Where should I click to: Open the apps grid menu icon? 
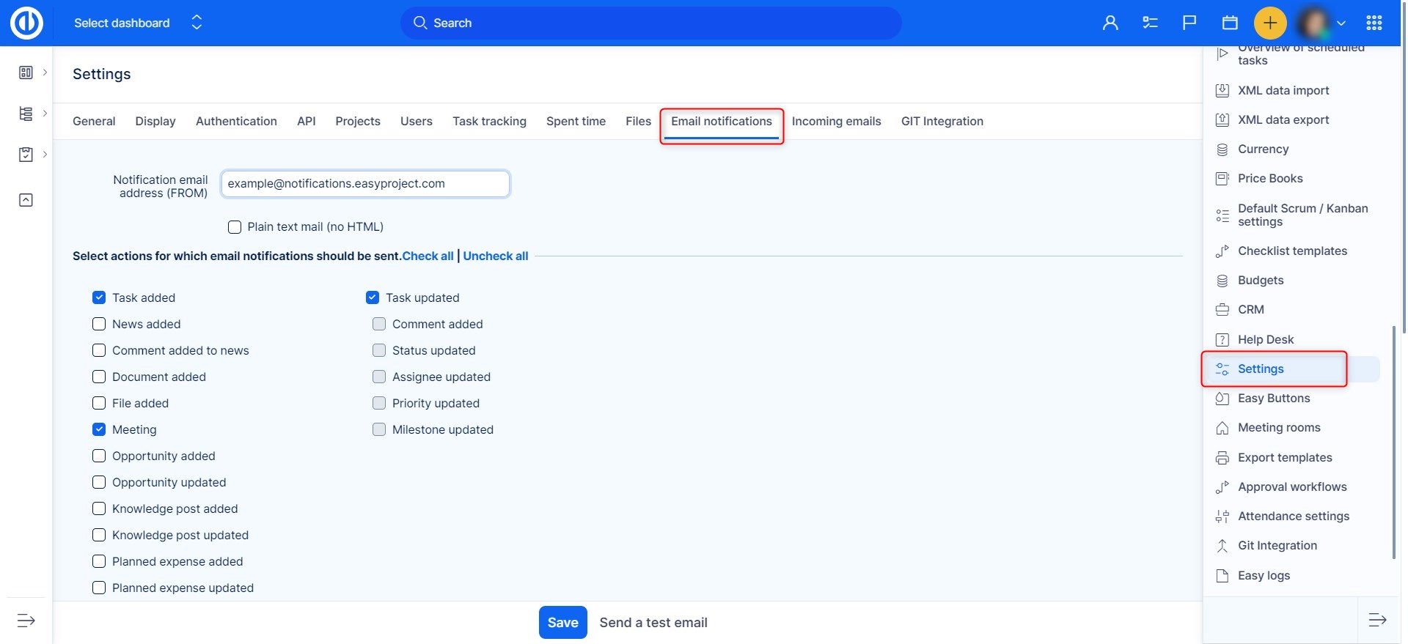(1374, 23)
